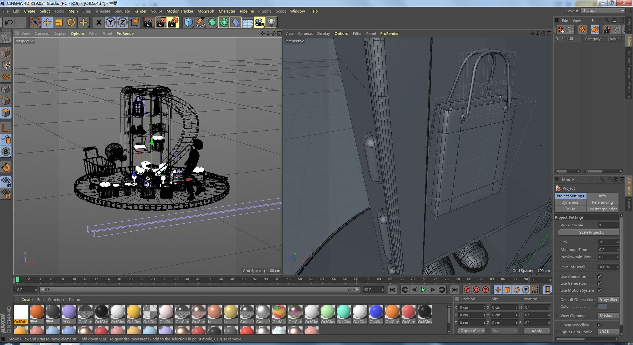This screenshot has height=345, width=633.
Task: Add a light object
Action: tap(271, 22)
